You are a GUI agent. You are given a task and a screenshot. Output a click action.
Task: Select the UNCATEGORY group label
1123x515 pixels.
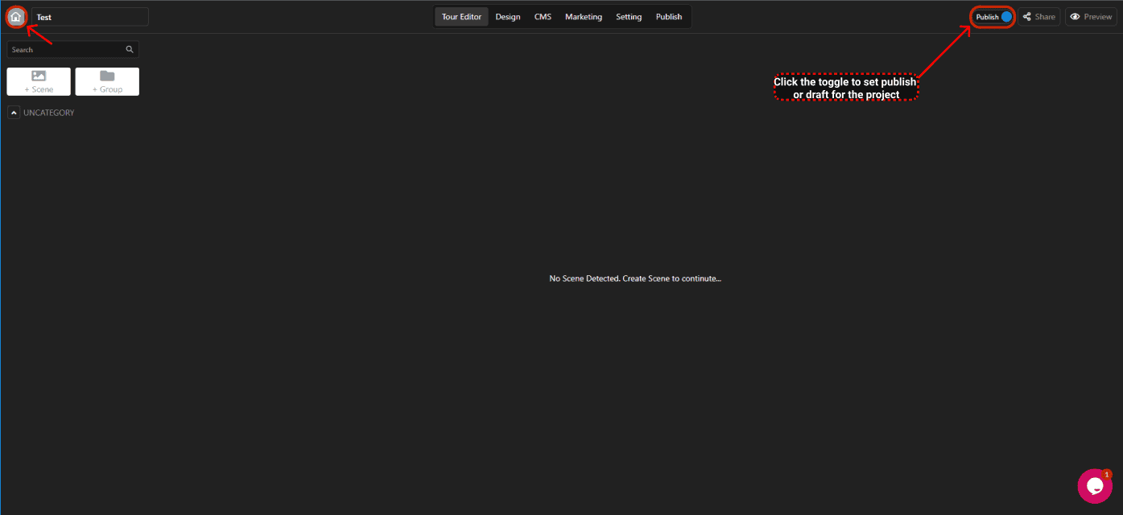click(49, 113)
